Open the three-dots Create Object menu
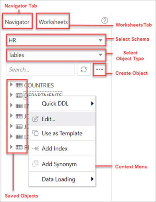The width and height of the screenshot is (156, 202). 100,69
